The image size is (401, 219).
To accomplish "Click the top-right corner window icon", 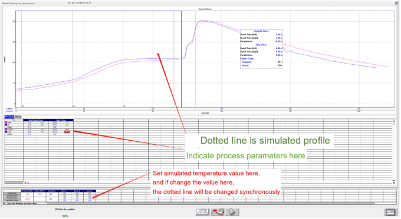I will (396, 3).
